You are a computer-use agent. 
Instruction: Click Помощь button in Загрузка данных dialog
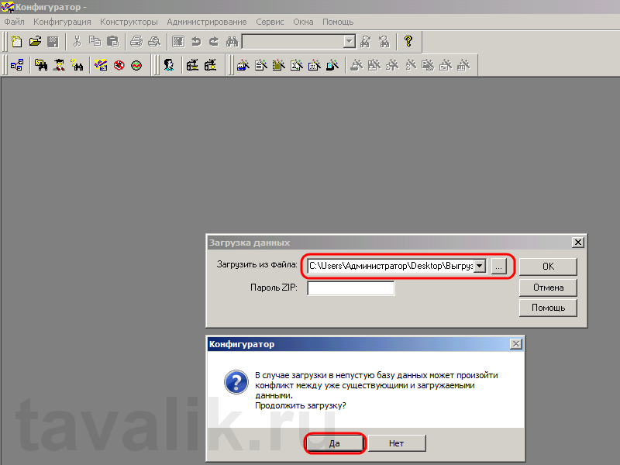pyautogui.click(x=548, y=308)
